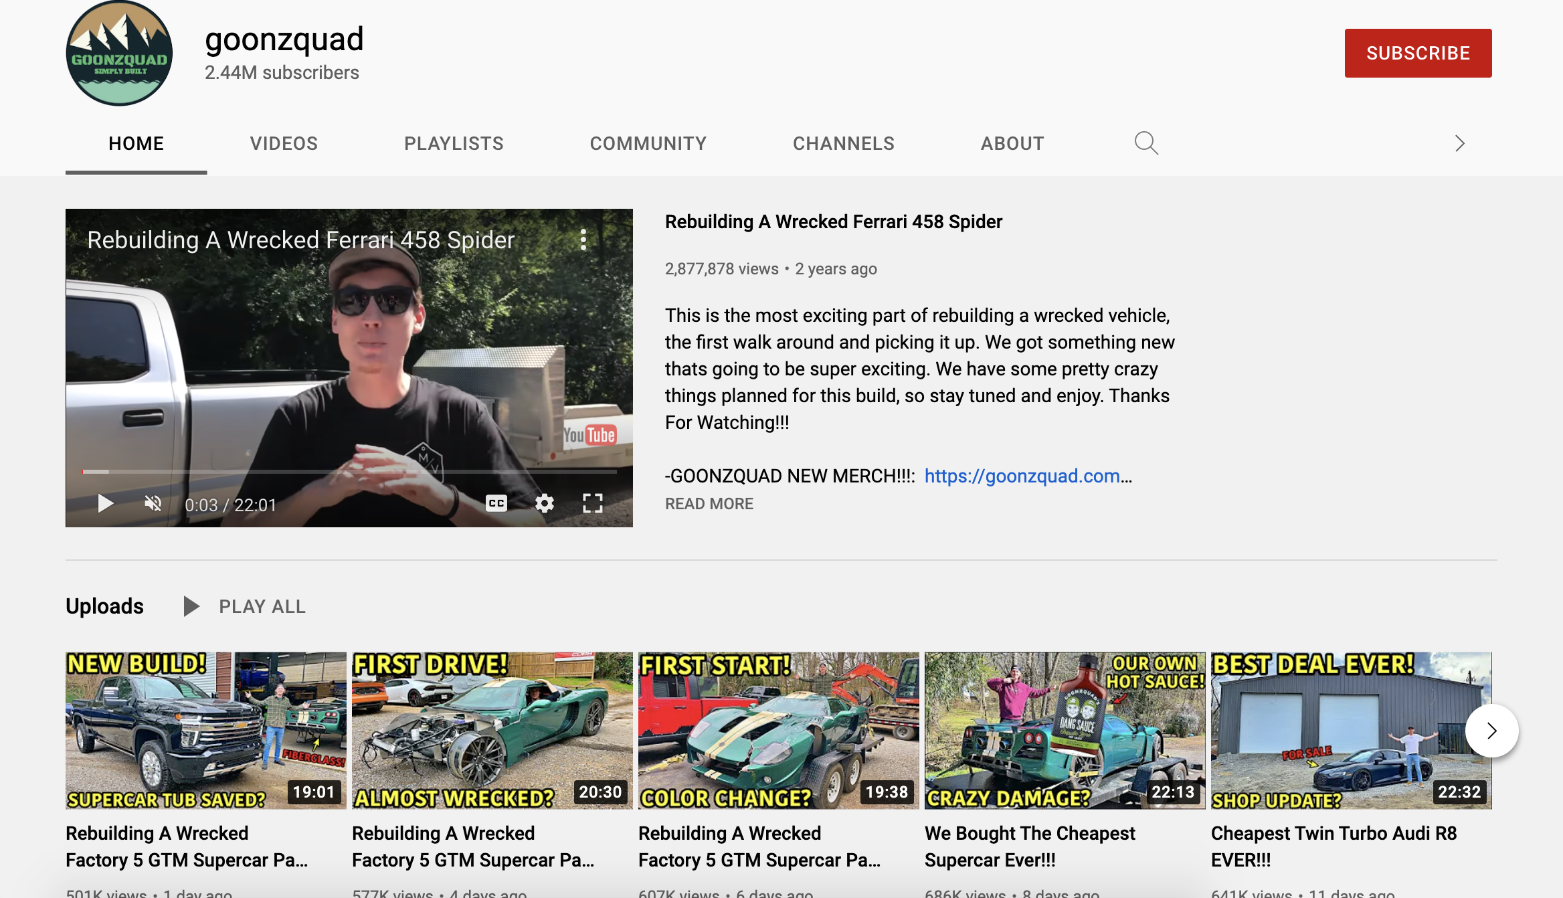Screen dimensions: 1563x898
Task: Open the goonzquad.com merch link
Action: point(1028,476)
